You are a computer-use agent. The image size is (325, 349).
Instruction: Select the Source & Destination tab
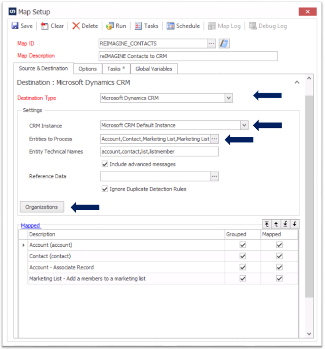coord(43,68)
